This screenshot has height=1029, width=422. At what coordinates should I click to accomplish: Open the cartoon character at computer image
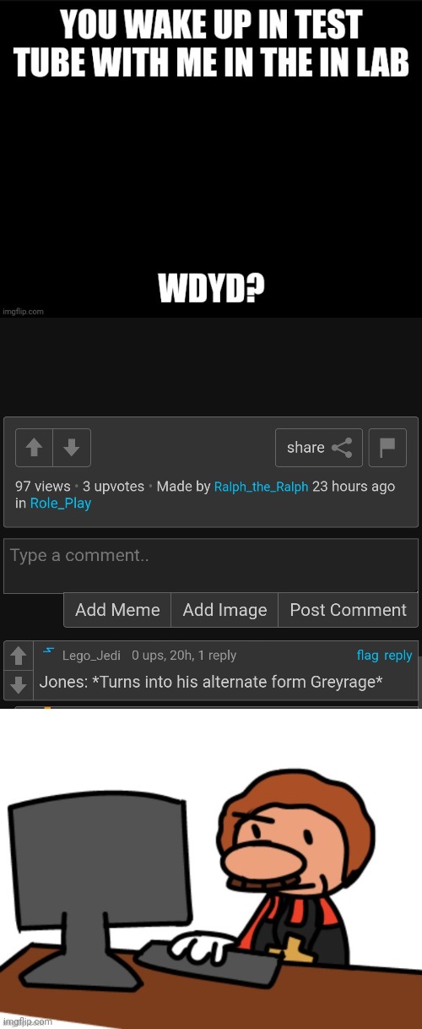pos(211,868)
